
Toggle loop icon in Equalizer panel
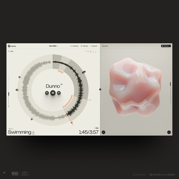click(x=104, y=132)
